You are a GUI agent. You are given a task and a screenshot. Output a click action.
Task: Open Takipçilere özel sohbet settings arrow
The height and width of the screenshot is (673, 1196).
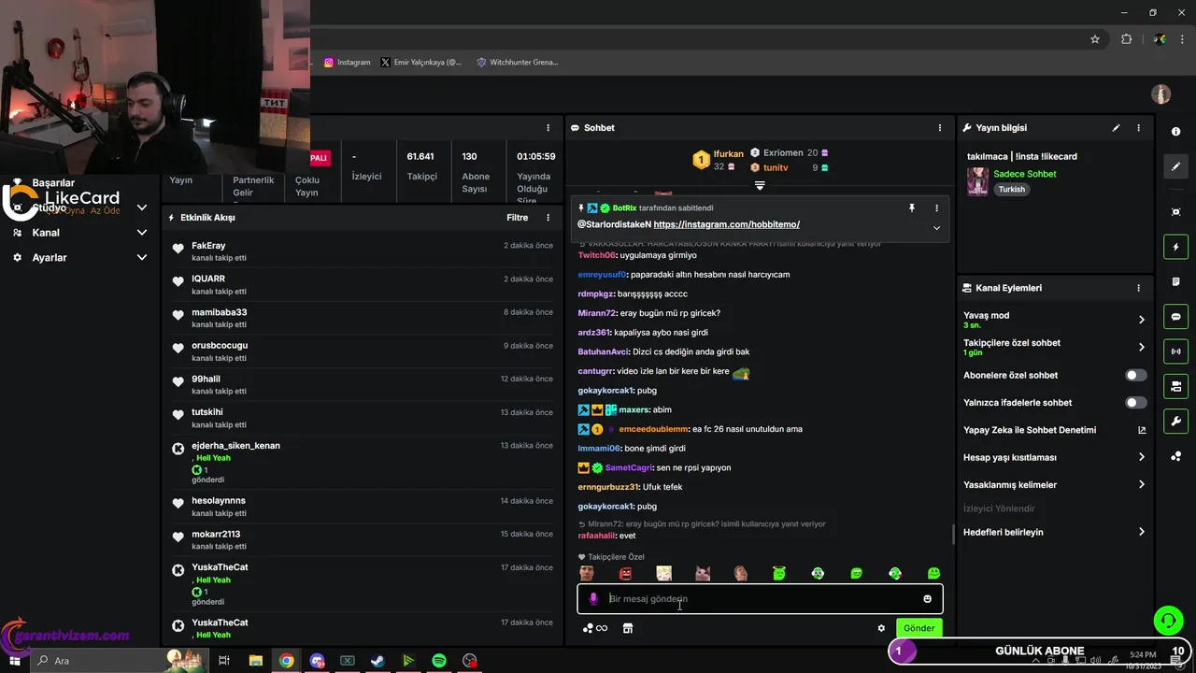[x=1141, y=347]
